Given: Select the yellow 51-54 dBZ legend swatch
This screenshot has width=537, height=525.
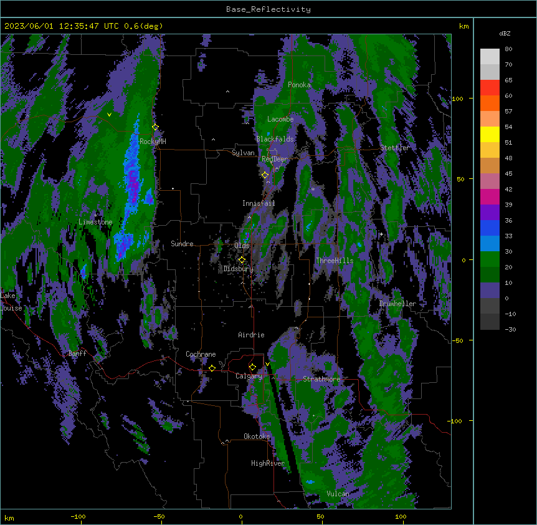Looking at the screenshot, I should pos(490,134).
